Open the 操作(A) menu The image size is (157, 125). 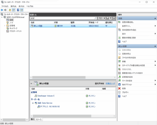[13, 6]
